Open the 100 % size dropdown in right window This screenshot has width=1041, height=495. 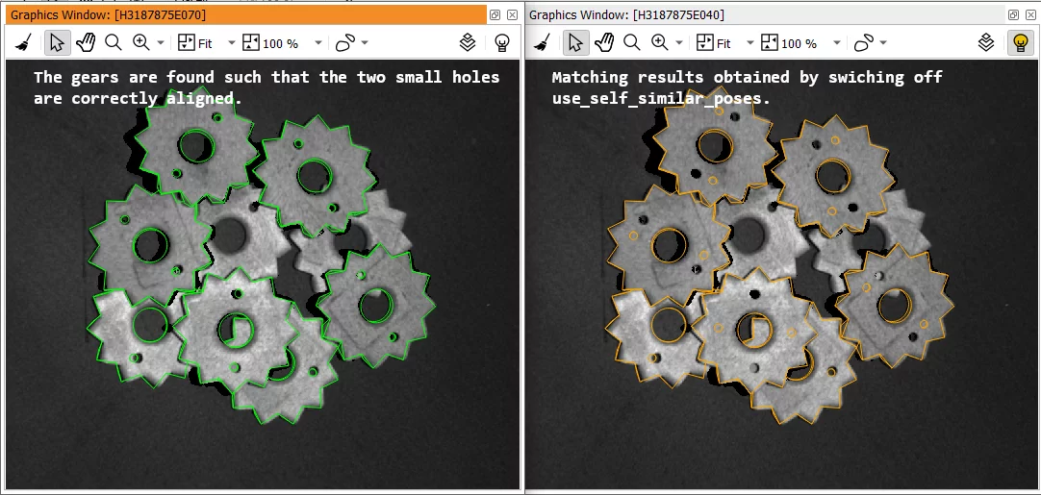(x=836, y=43)
